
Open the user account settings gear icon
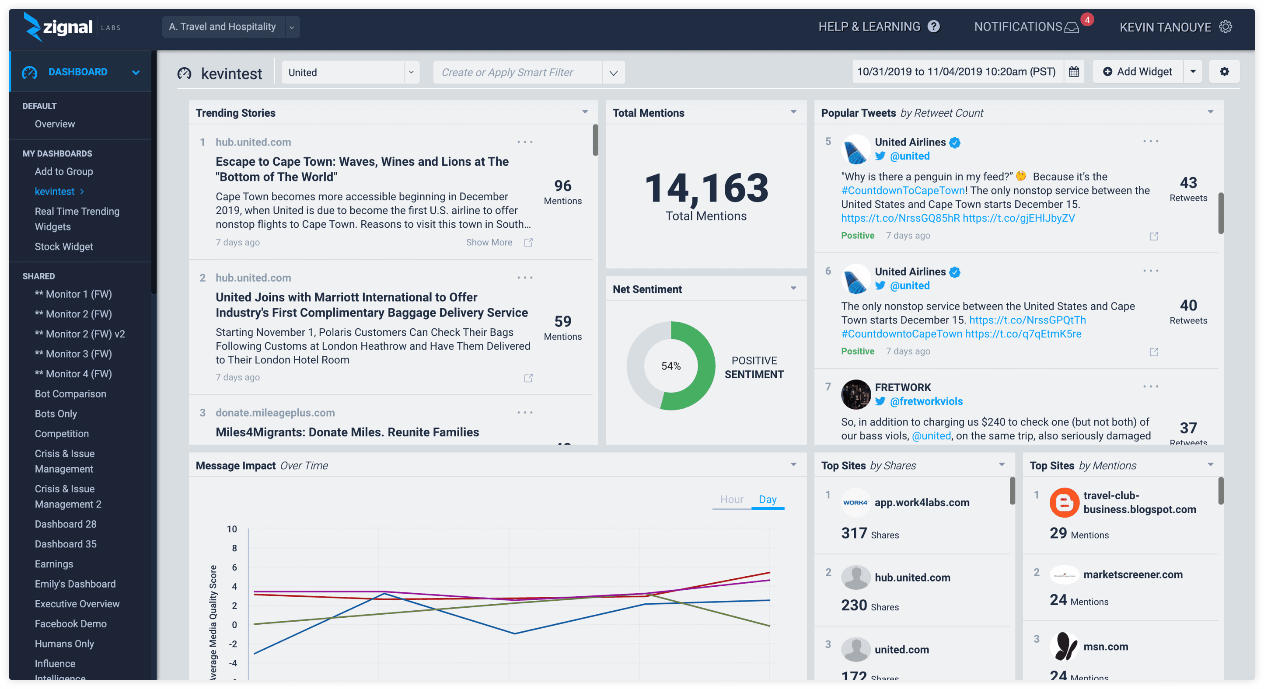click(x=1225, y=27)
